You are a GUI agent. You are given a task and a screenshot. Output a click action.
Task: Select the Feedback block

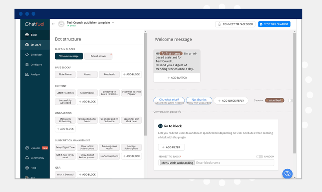tap(109, 74)
